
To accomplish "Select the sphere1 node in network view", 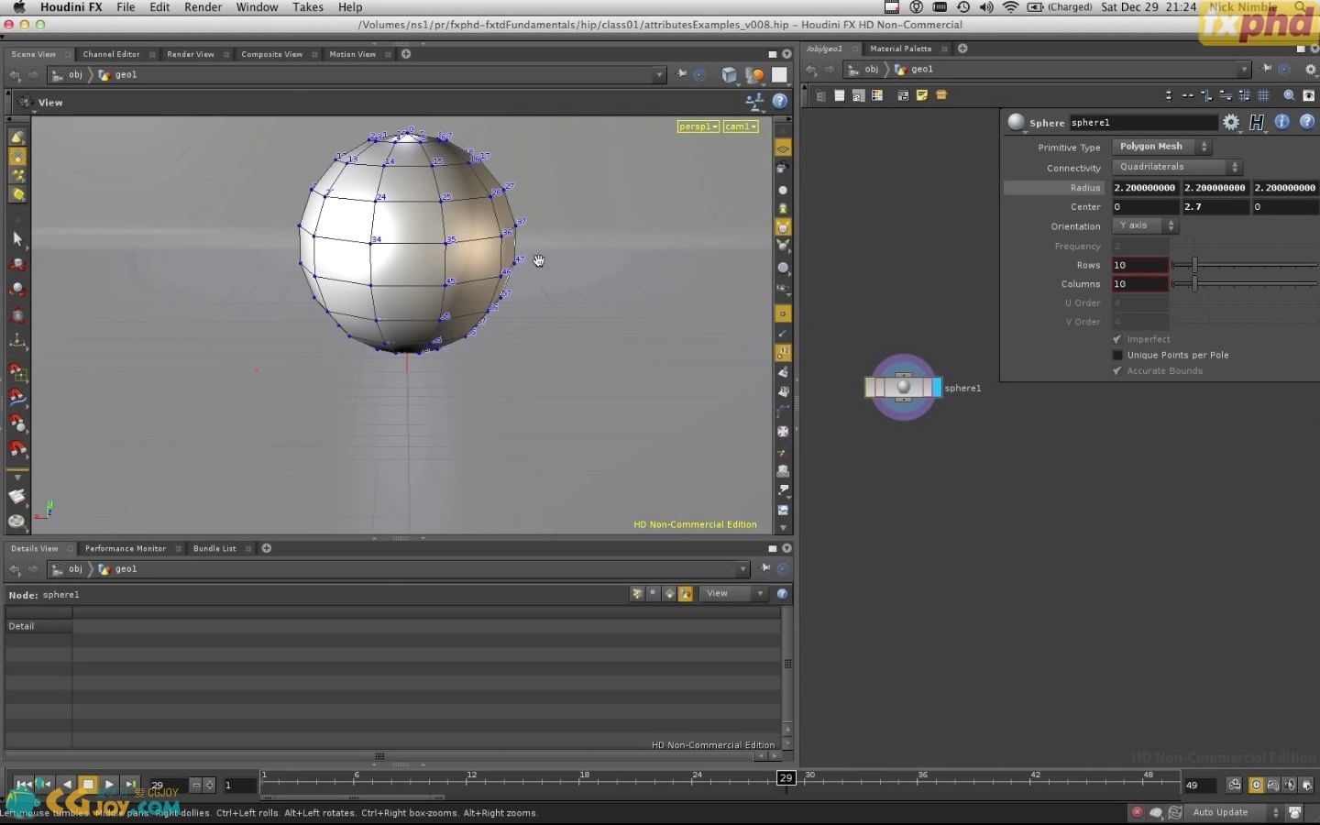I will tap(903, 388).
